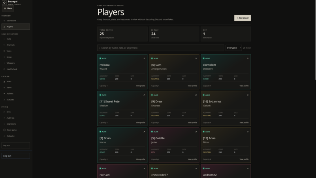View profile of mckusa
The height and width of the screenshot is (178, 316).
point(141,86)
